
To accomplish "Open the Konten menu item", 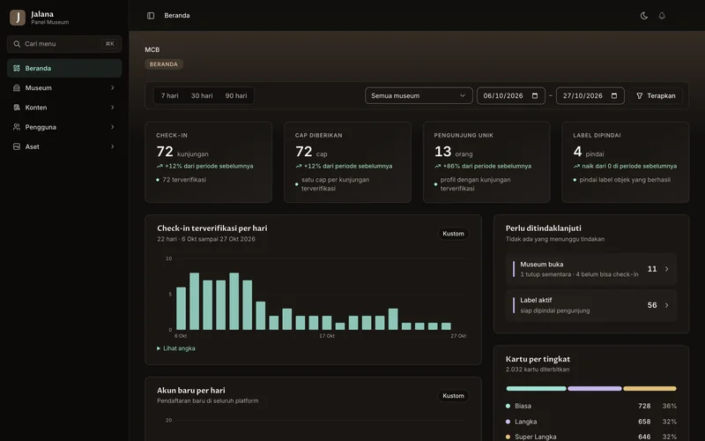I will pyautogui.click(x=64, y=108).
